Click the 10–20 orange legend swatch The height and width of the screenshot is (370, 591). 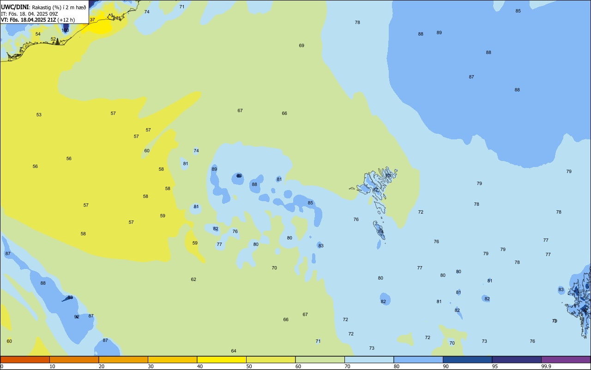(x=74, y=359)
